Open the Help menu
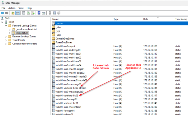Screen dimensions: 188x115 tap(29, 8)
